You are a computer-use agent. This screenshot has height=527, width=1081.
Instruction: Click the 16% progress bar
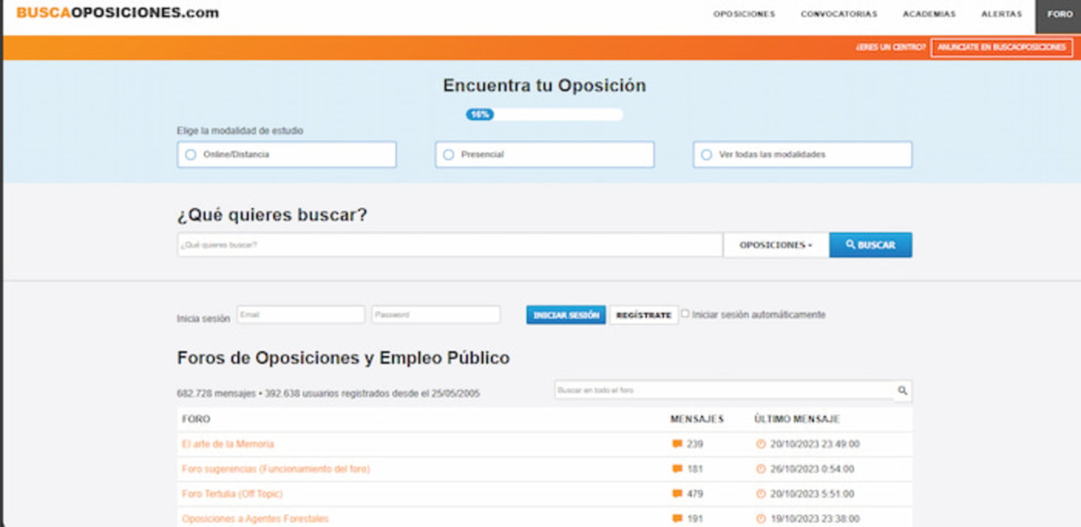tap(545, 115)
